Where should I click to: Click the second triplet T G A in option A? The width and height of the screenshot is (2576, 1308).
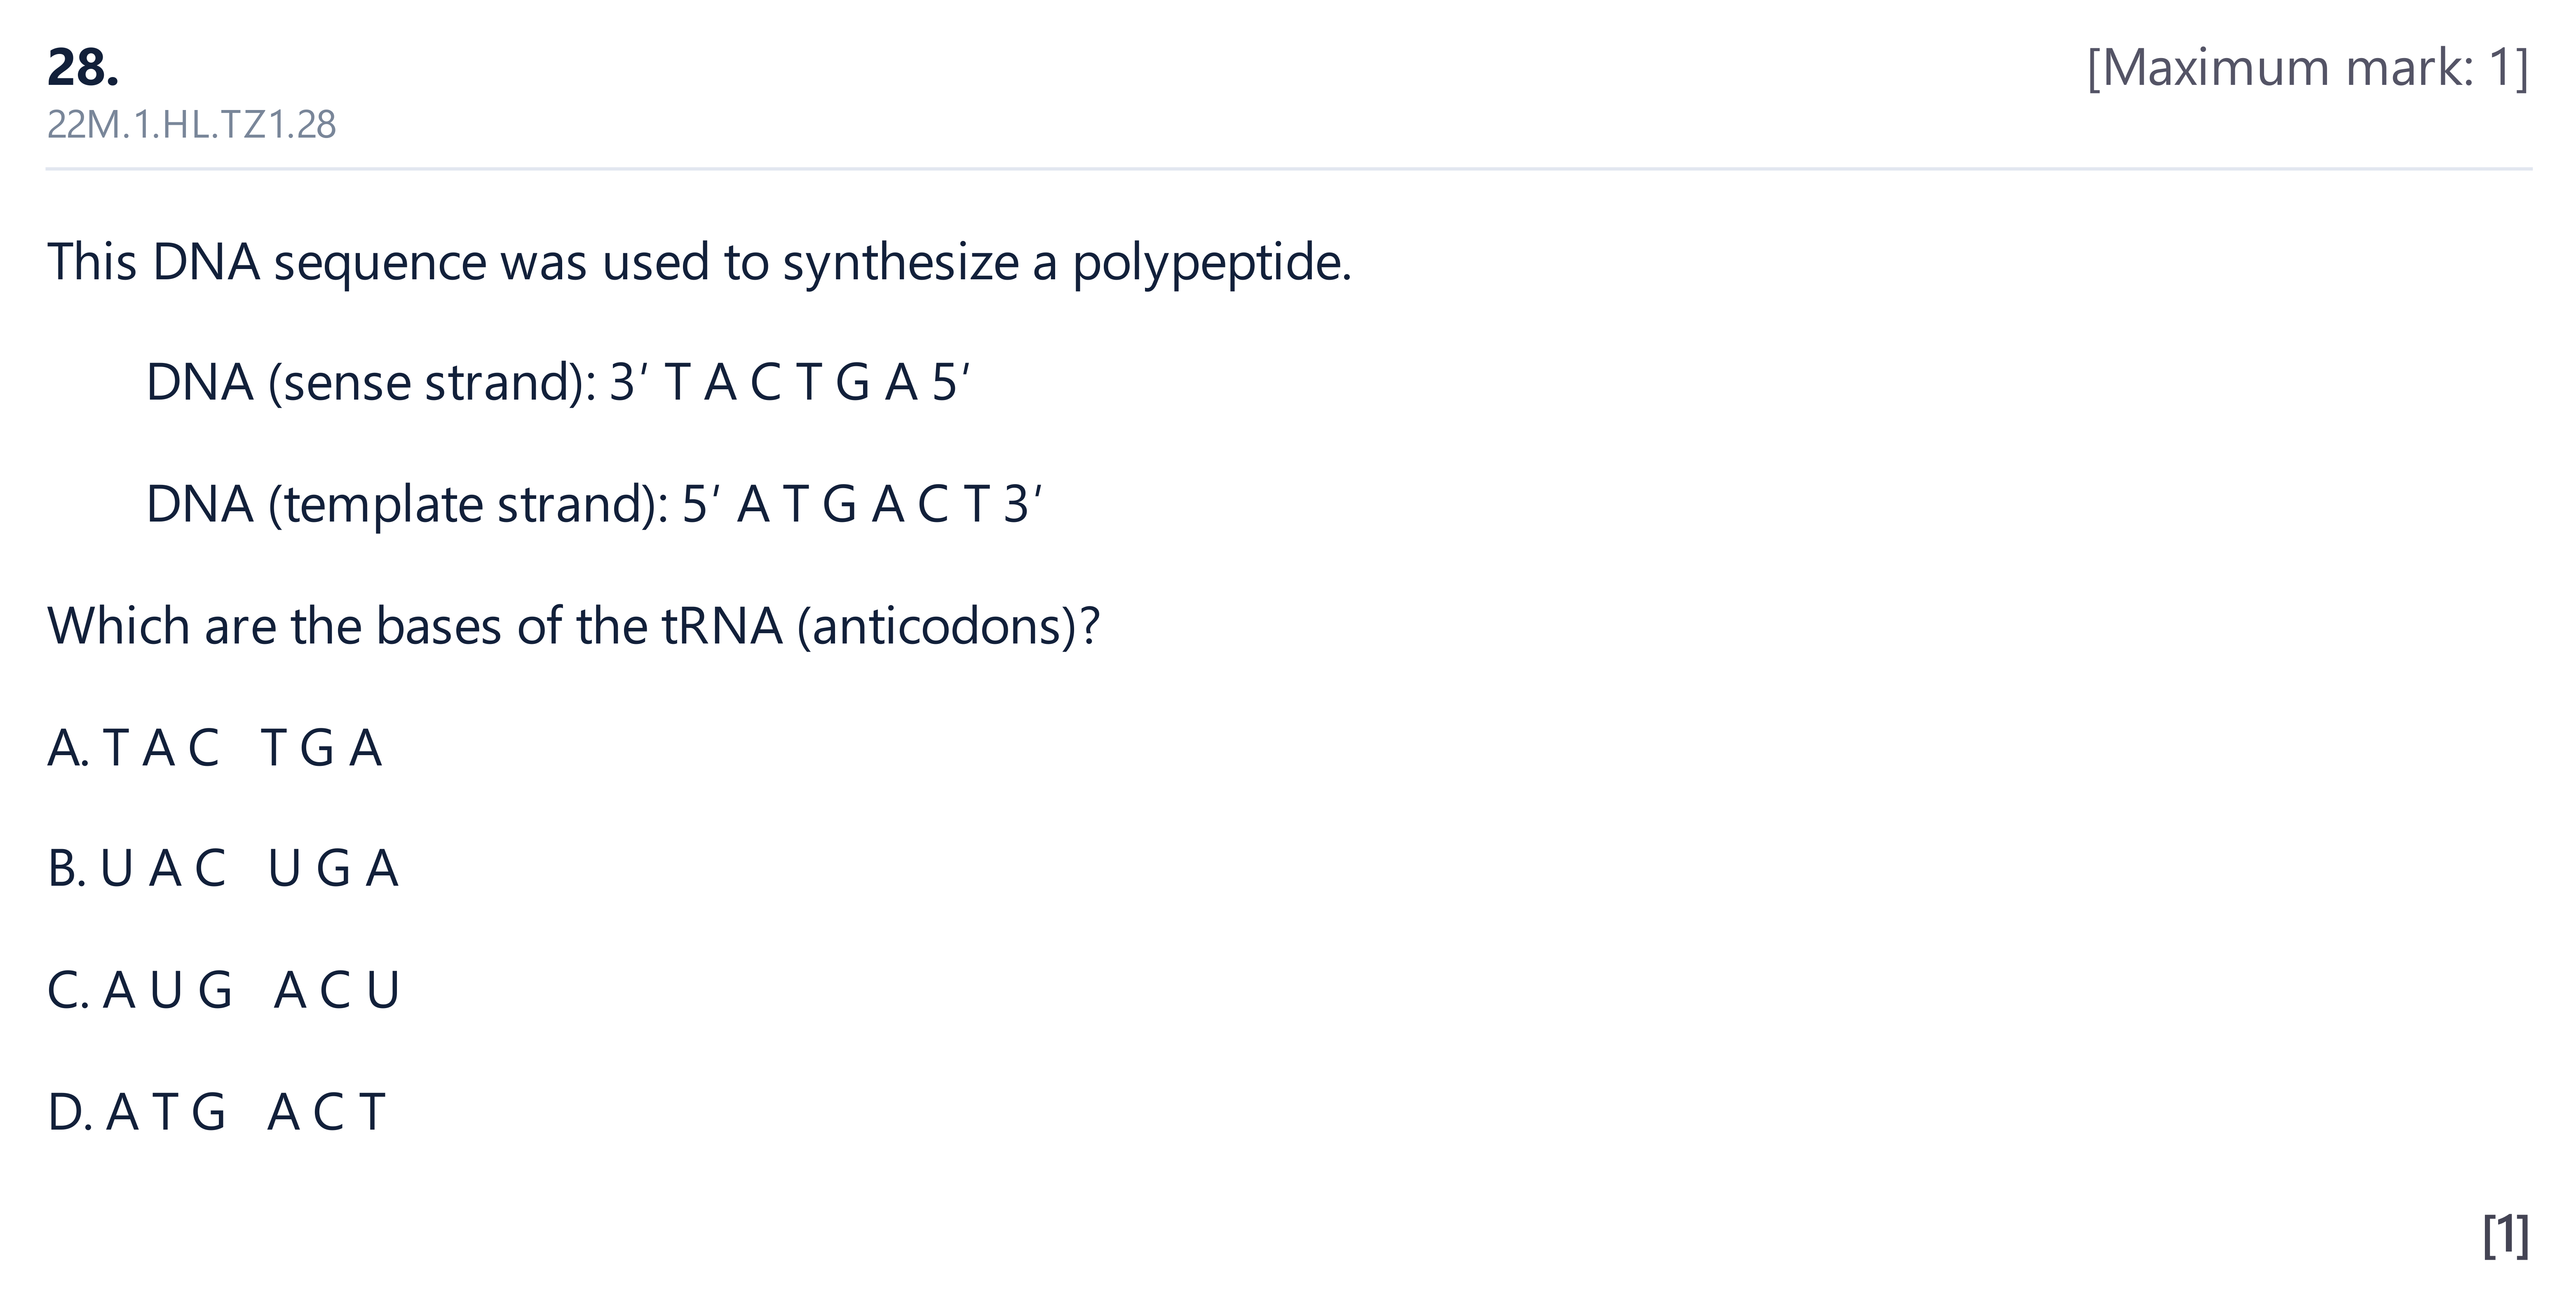[x=321, y=747]
